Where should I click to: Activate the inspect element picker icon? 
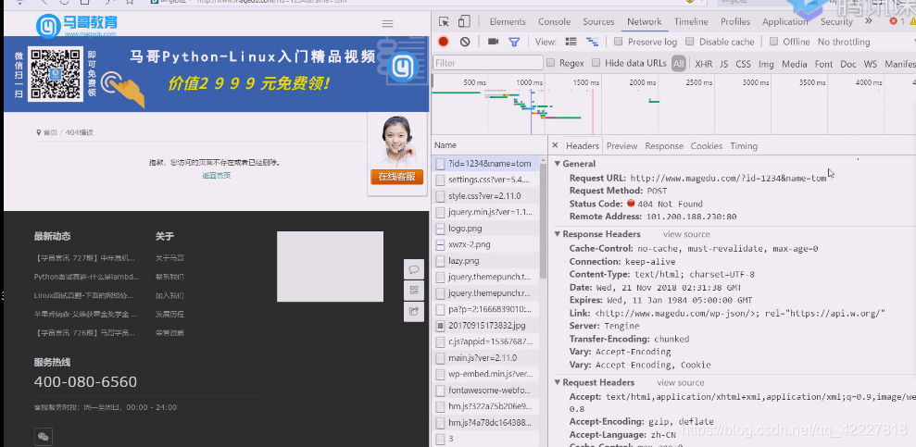pyautogui.click(x=444, y=22)
